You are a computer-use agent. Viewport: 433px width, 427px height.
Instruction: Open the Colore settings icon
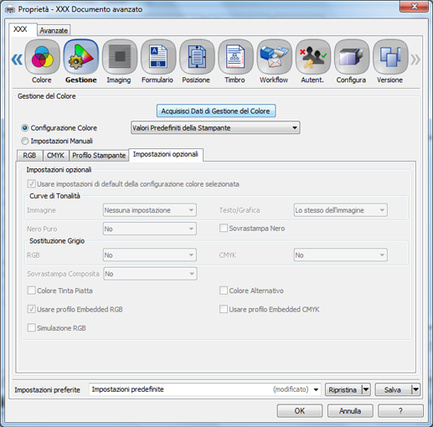42,57
